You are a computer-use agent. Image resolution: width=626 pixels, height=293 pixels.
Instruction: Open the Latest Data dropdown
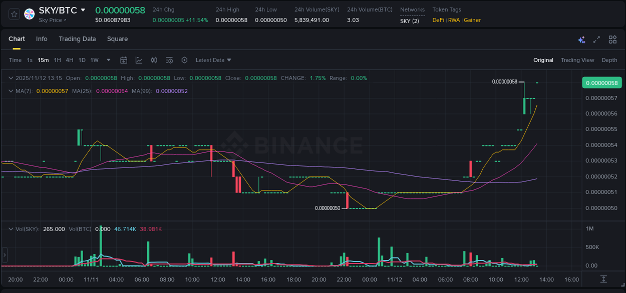[x=213, y=60]
